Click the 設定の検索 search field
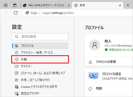The image size is (133, 97). [40, 37]
